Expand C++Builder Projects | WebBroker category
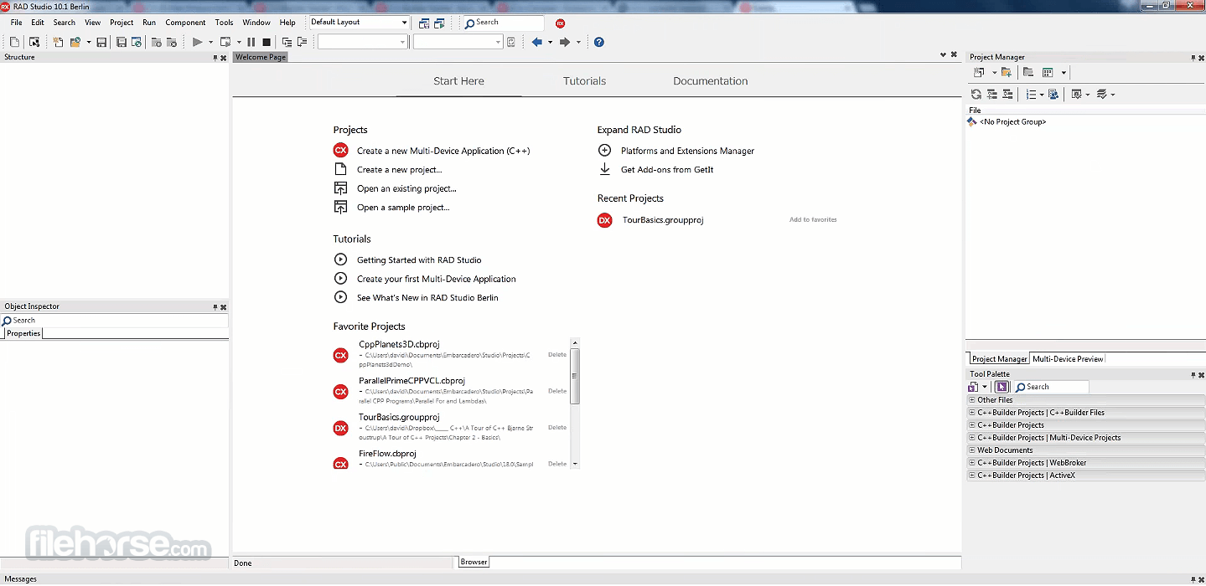Screen dimensions: 1206x586 [972, 463]
